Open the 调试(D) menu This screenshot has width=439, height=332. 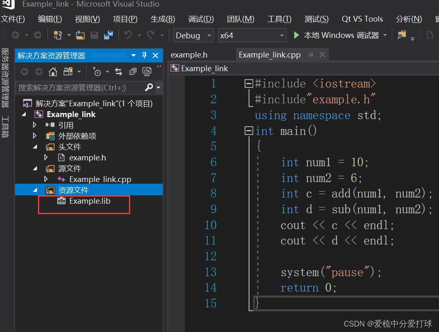click(201, 19)
